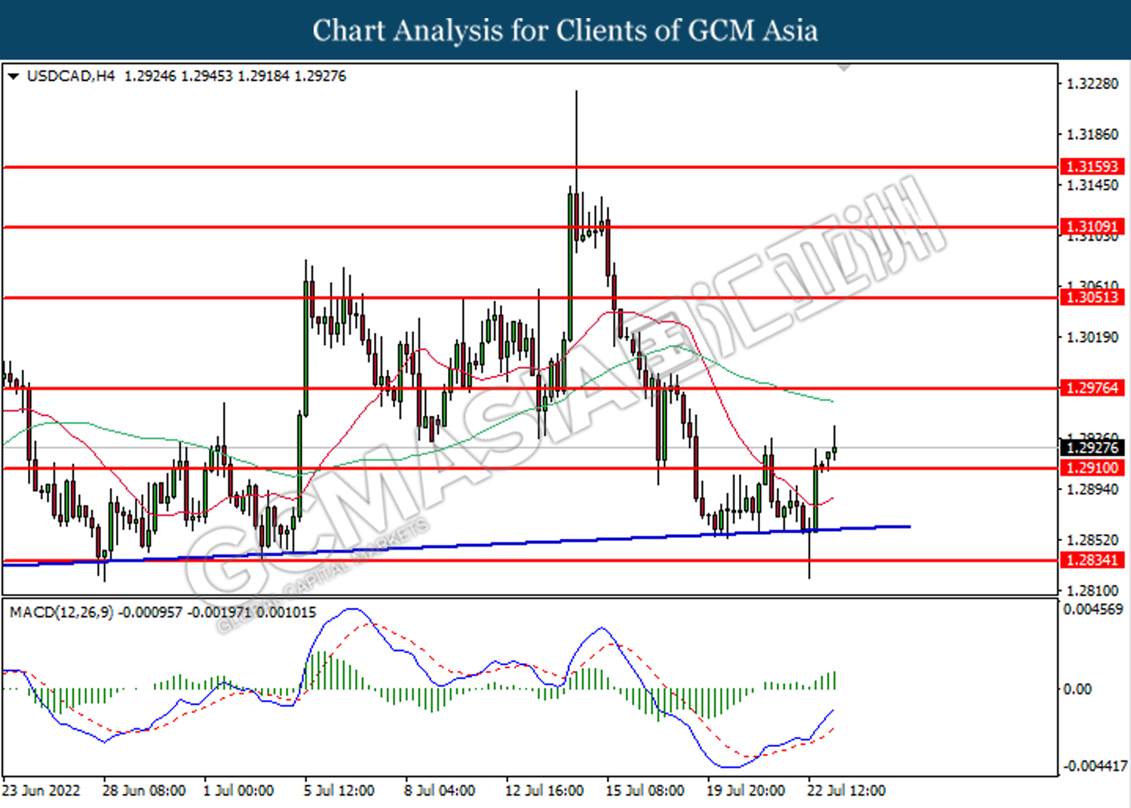Select the blue ascending trendline
Screen dimensions: 1131x808
(x=456, y=545)
